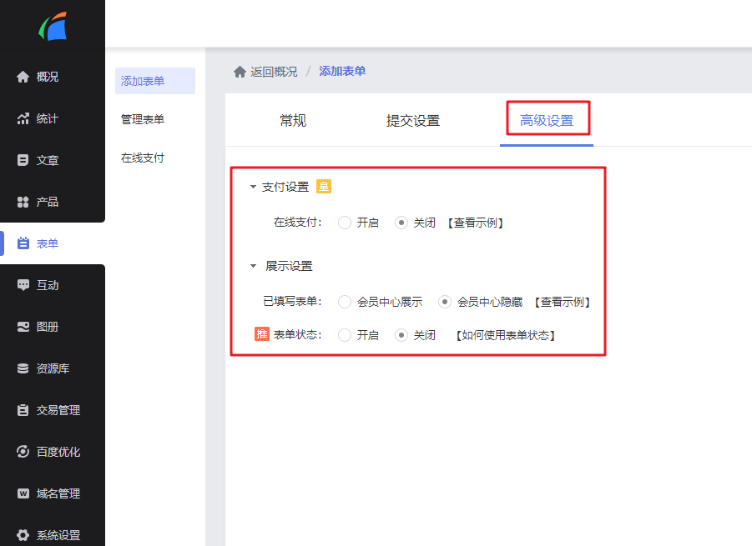Open 百度优化 via its circular icon

coord(23,452)
